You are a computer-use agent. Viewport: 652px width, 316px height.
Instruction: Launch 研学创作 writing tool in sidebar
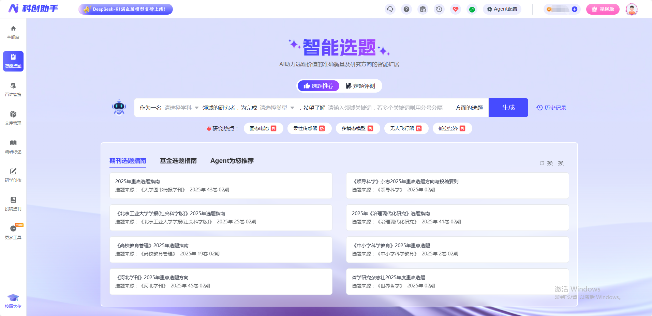[13, 175]
